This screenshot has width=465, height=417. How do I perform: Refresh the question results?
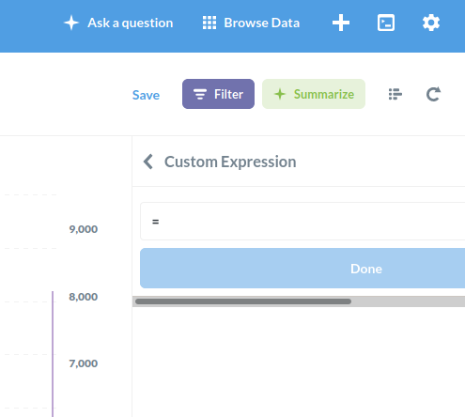tap(434, 94)
